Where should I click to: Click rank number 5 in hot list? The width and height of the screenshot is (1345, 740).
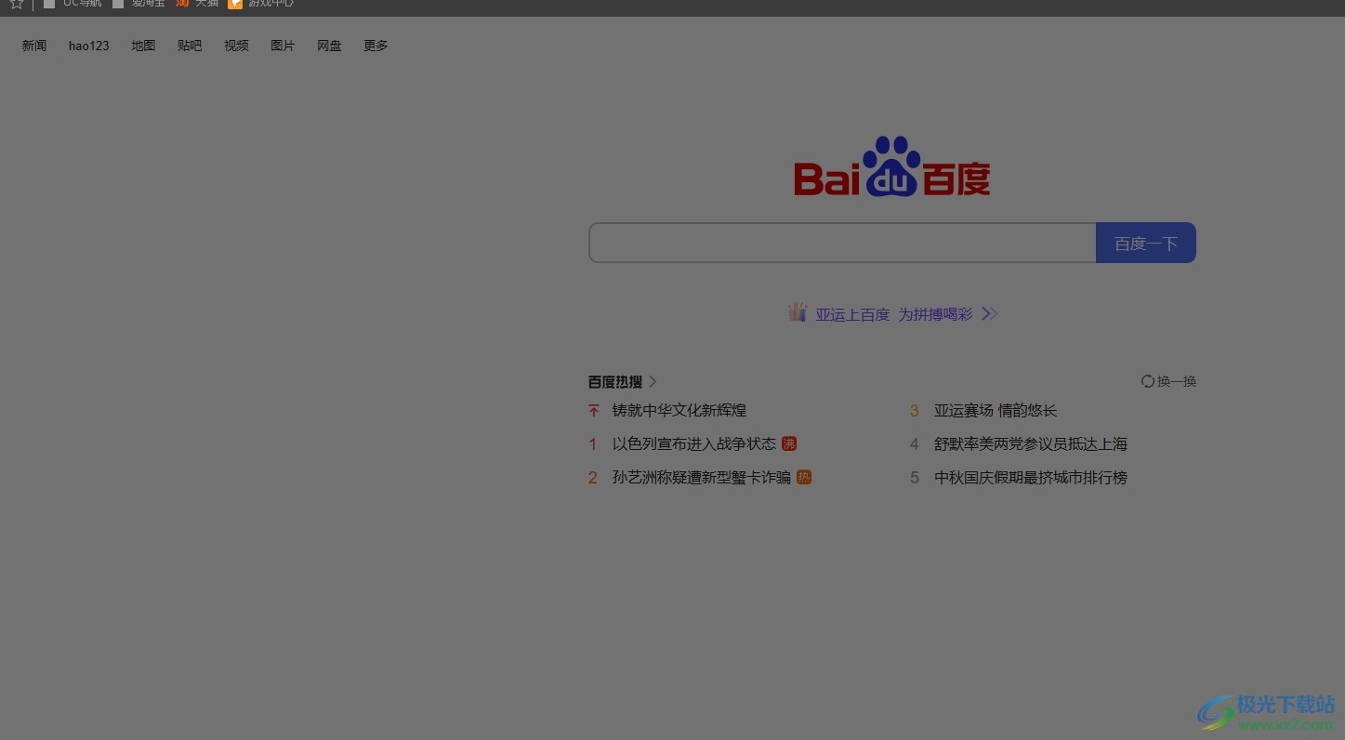pyautogui.click(x=915, y=478)
